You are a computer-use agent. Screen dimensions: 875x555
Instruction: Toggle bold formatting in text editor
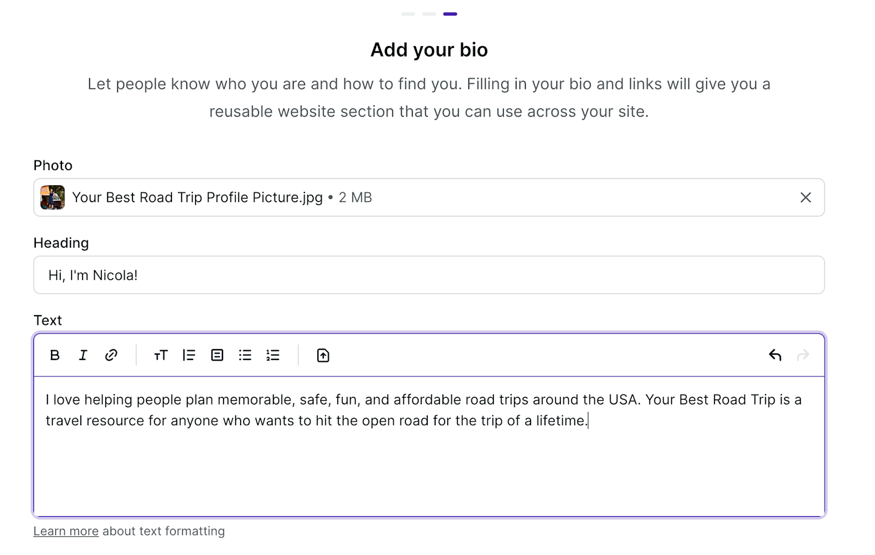(x=55, y=355)
